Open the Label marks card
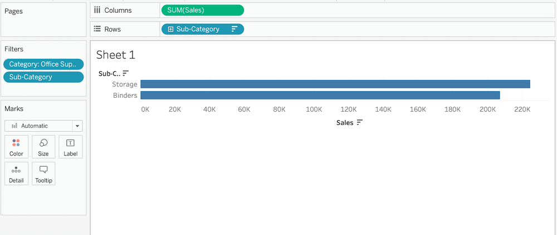 click(70, 147)
